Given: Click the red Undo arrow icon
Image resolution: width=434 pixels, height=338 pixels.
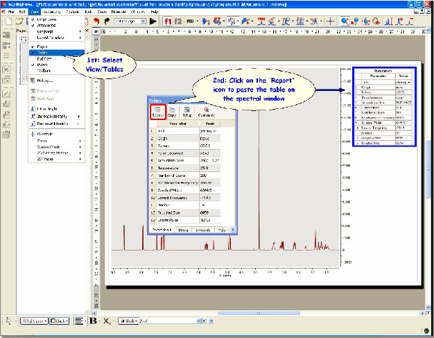Looking at the screenshot, I should pos(96,22).
